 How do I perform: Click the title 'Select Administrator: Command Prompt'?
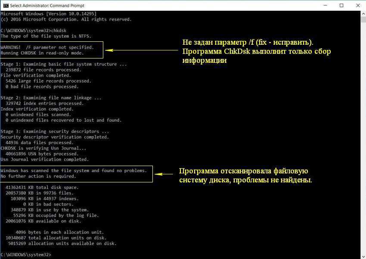[x=47, y=5]
